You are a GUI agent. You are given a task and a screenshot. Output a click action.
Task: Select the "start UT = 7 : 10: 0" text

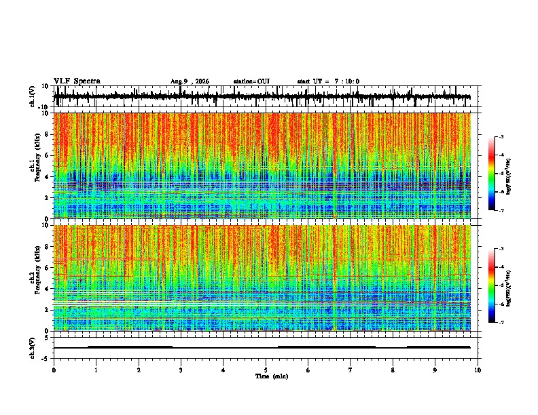coord(328,81)
